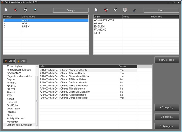Click the new group document icon
The image size is (182, 132).
(x=6, y=10)
